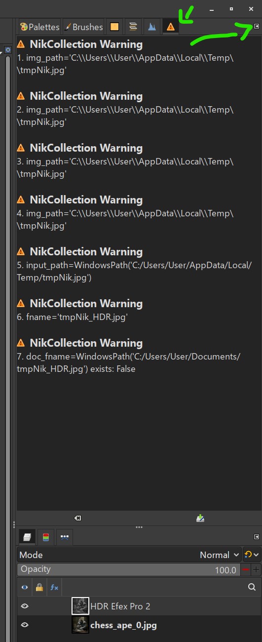
Task: Open the Layers dock tab configuration menu
Action: (x=257, y=536)
